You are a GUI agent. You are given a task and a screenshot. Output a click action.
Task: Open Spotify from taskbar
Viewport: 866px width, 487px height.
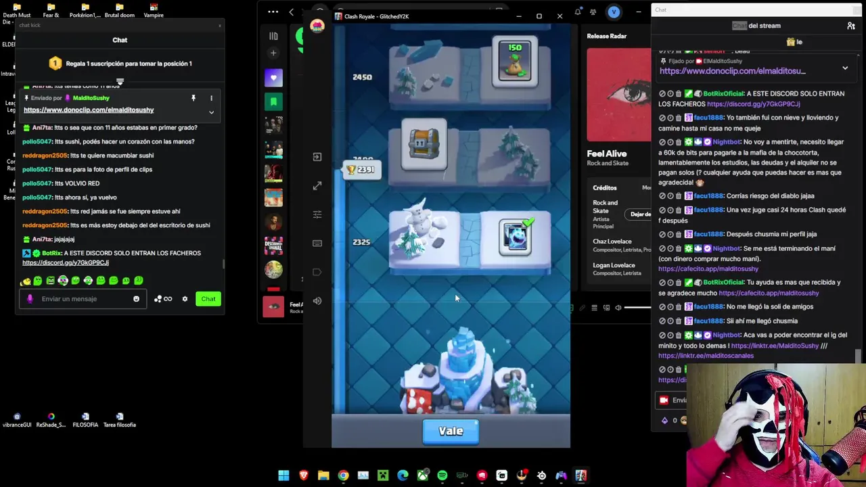(x=442, y=476)
